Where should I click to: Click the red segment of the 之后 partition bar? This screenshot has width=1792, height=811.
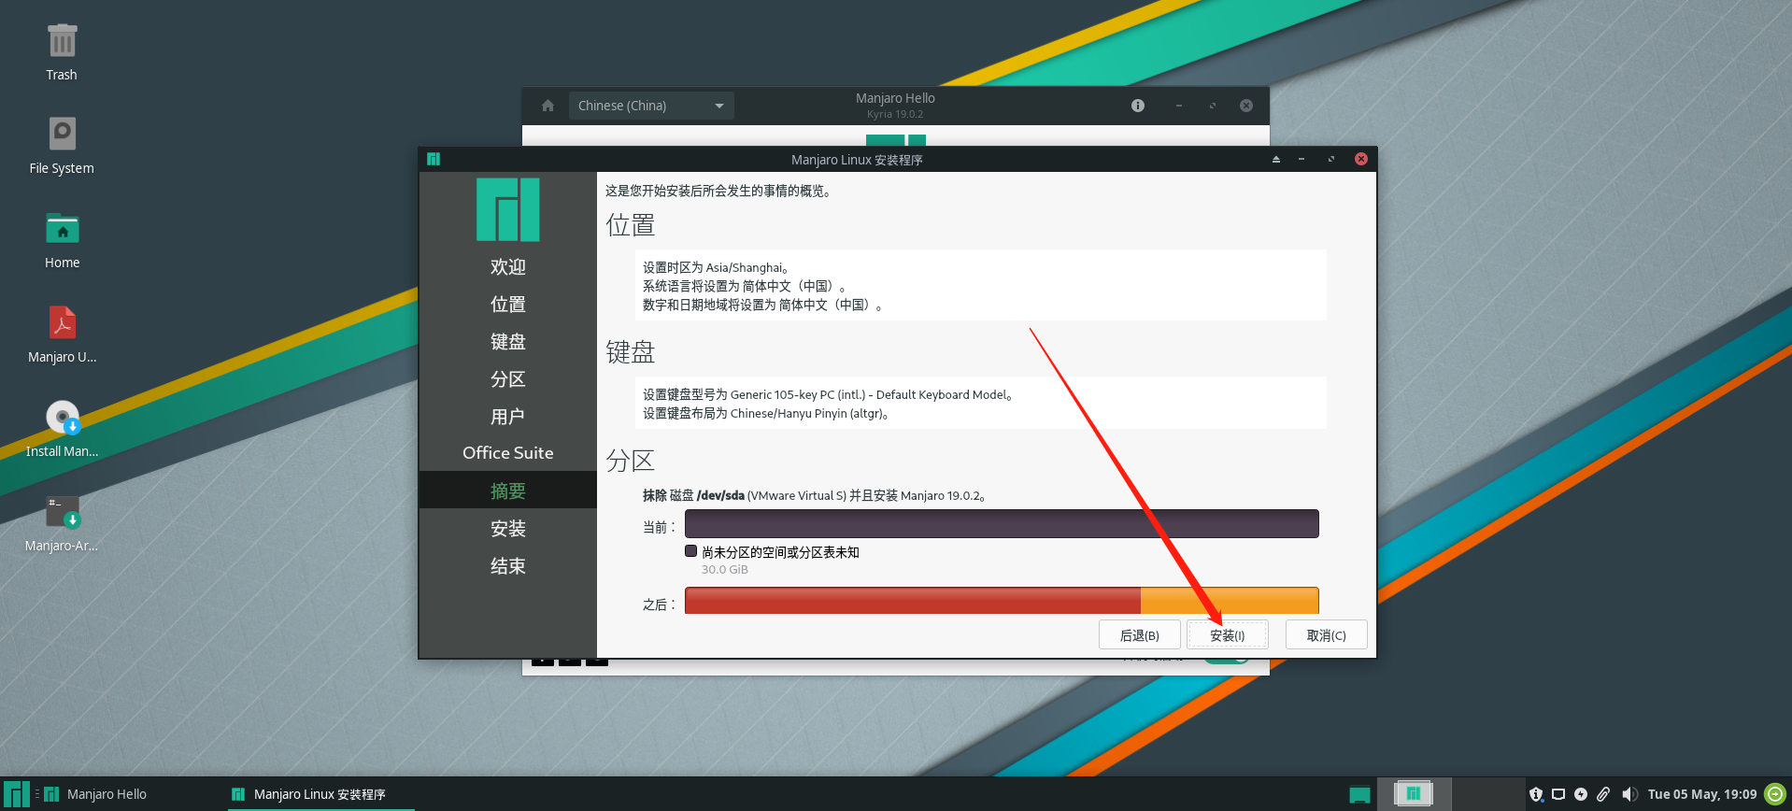coord(913,601)
